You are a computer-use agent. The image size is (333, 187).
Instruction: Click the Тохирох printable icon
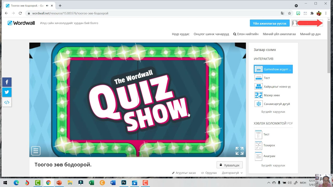tap(259, 145)
